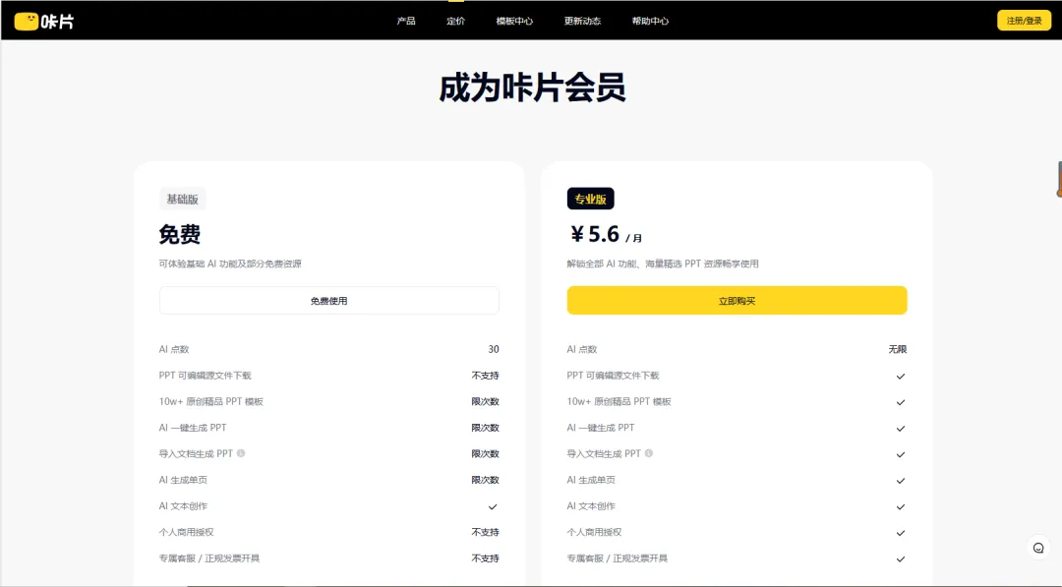Click the 基础版 plan badge

[x=183, y=199]
